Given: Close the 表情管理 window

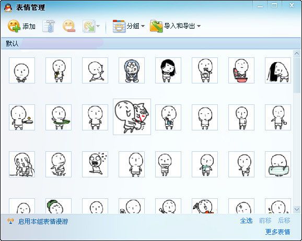Looking at the screenshot, I should click(x=292, y=5).
